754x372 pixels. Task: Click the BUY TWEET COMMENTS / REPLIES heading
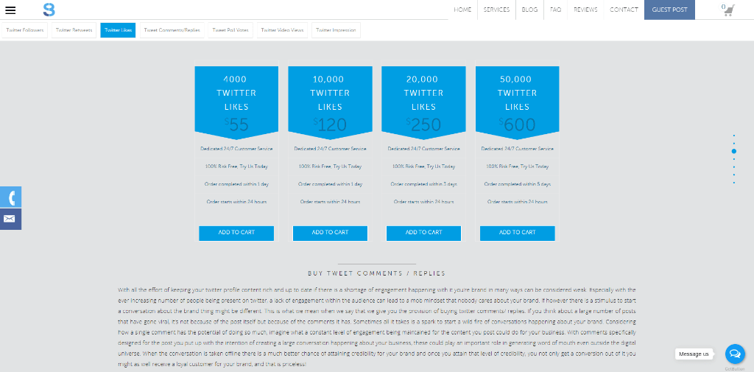(376, 273)
